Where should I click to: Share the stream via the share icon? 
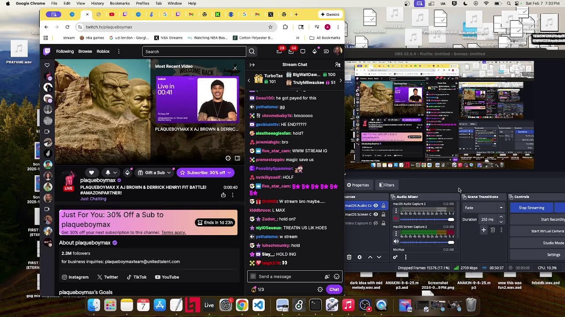point(223,195)
